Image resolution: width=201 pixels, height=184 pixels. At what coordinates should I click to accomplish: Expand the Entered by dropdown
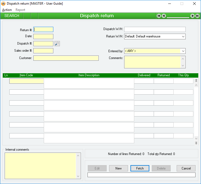coord(183,51)
